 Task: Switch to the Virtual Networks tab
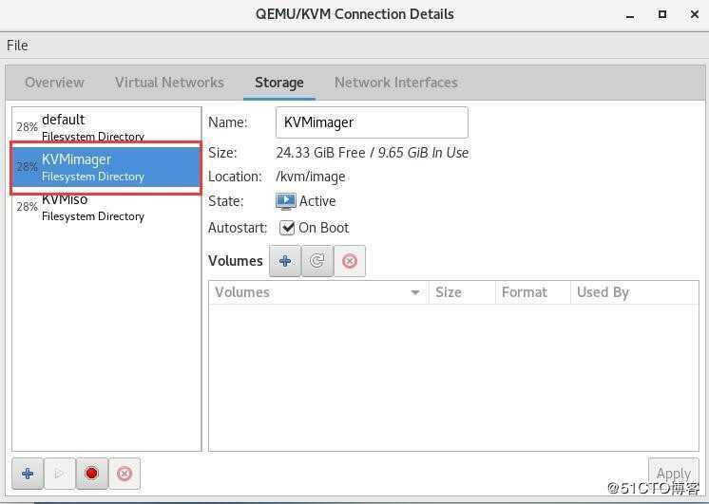169,83
